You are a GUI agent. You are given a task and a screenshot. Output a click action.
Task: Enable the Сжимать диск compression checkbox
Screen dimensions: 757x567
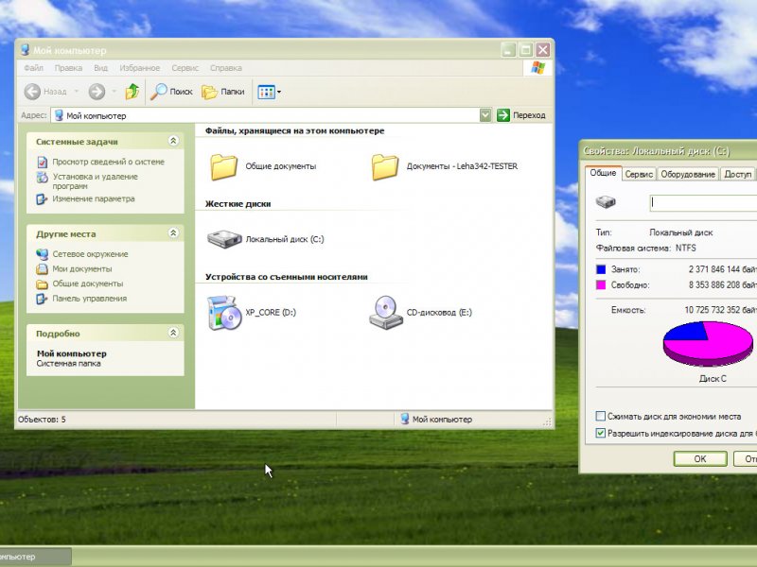tap(601, 416)
